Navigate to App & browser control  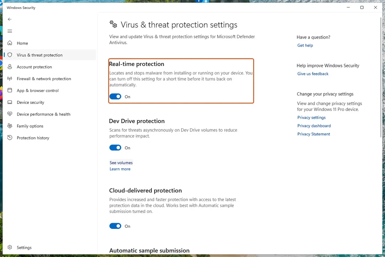click(x=50, y=90)
